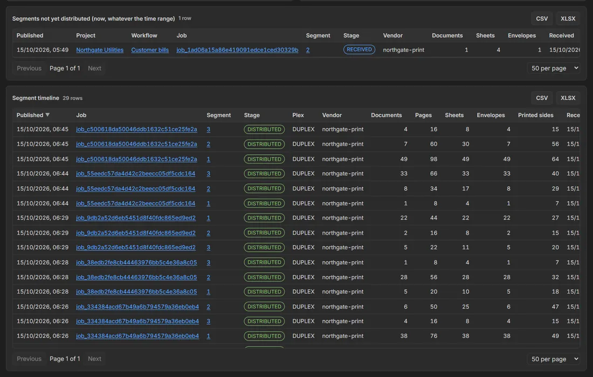Open job_334384acd67b49a6b794579a36eb0eb4 with 4 documents
The height and width of the screenshot is (377, 593).
coord(137,321)
